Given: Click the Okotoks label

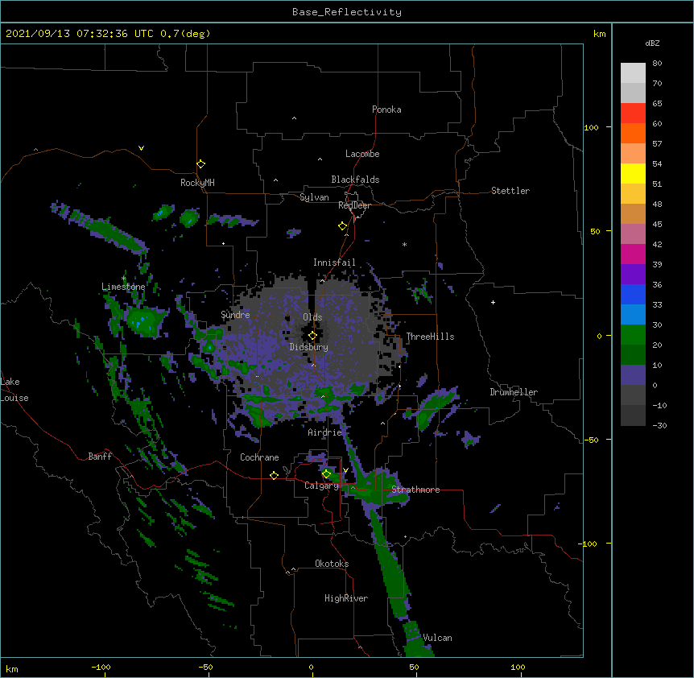Looking at the screenshot, I should coord(332,564).
